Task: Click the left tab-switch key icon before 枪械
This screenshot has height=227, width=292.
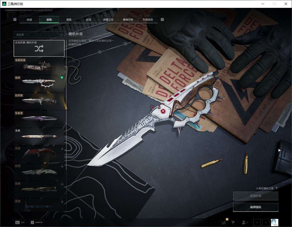Action: pos(15,20)
